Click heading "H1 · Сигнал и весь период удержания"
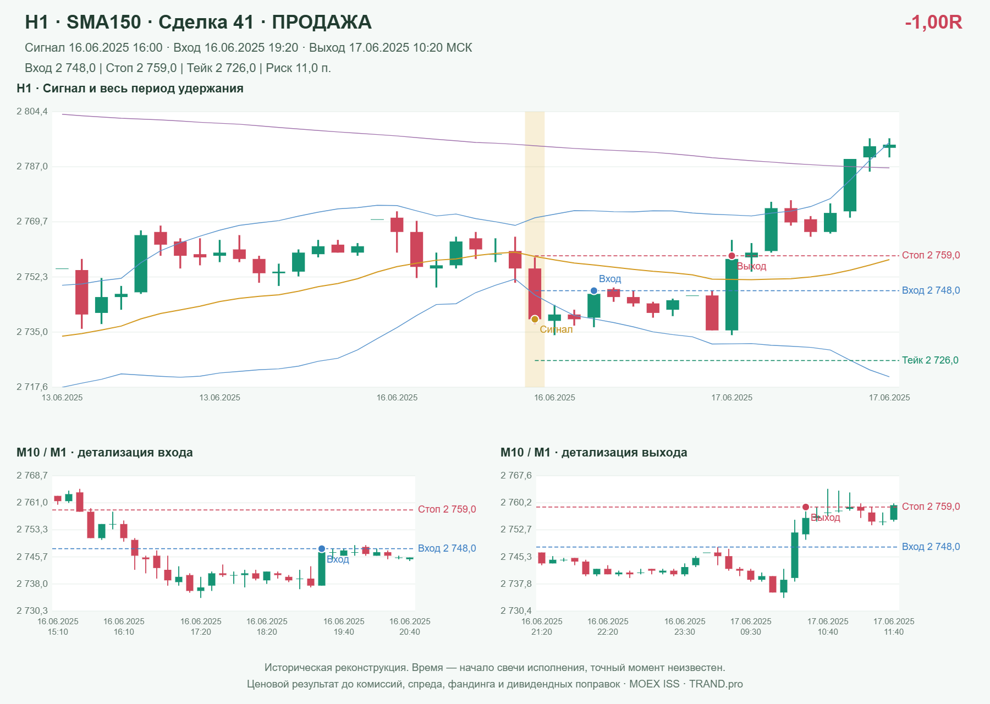The width and height of the screenshot is (990, 704). [x=130, y=89]
